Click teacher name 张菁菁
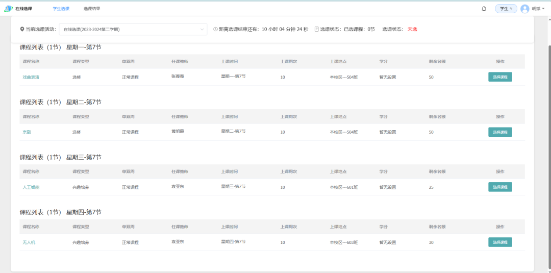 [178, 76]
